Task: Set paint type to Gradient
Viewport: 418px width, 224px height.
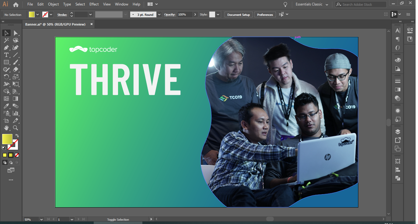Action: click(11, 155)
